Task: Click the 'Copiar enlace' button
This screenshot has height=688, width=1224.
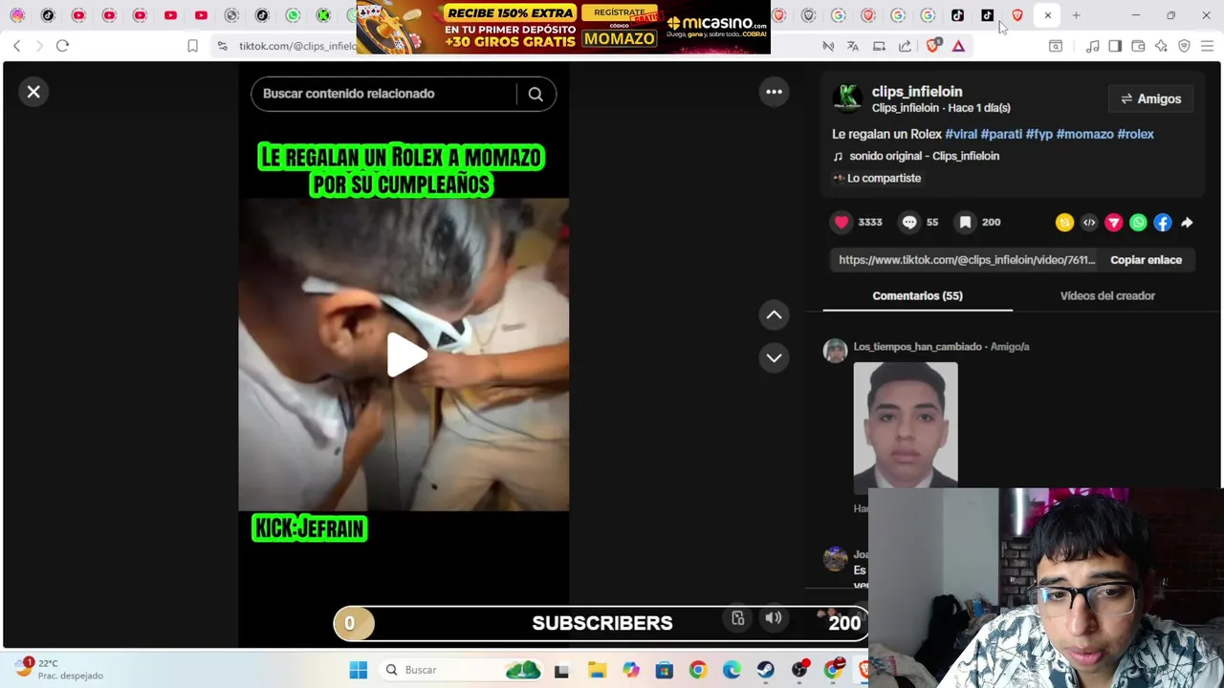Action: pyautogui.click(x=1146, y=260)
